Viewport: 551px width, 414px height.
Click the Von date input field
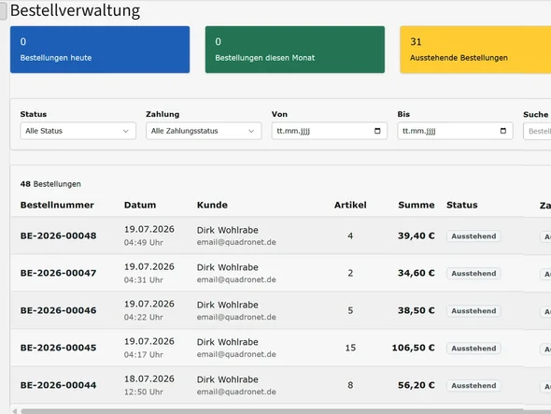coord(330,131)
